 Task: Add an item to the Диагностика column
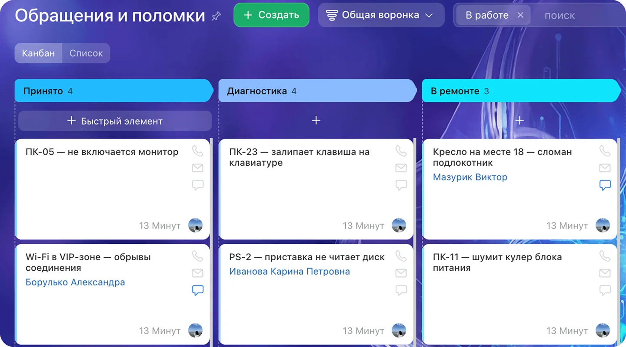316,121
